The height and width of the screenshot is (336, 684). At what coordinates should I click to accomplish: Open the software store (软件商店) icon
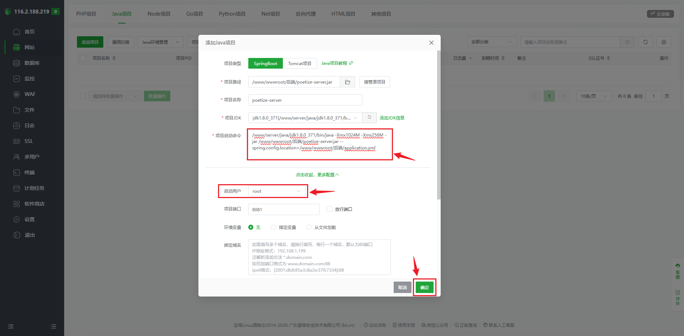click(x=16, y=204)
